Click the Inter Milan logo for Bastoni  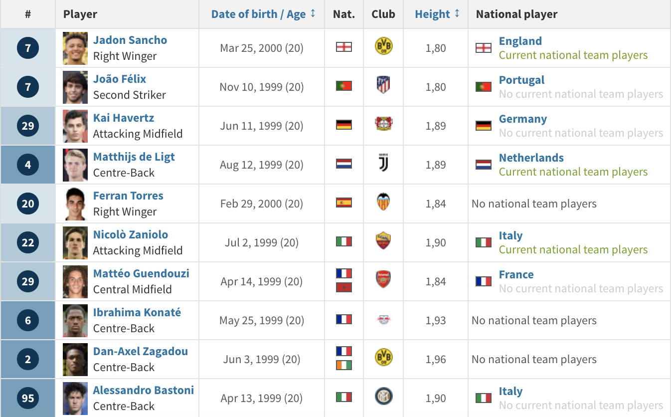[383, 397]
